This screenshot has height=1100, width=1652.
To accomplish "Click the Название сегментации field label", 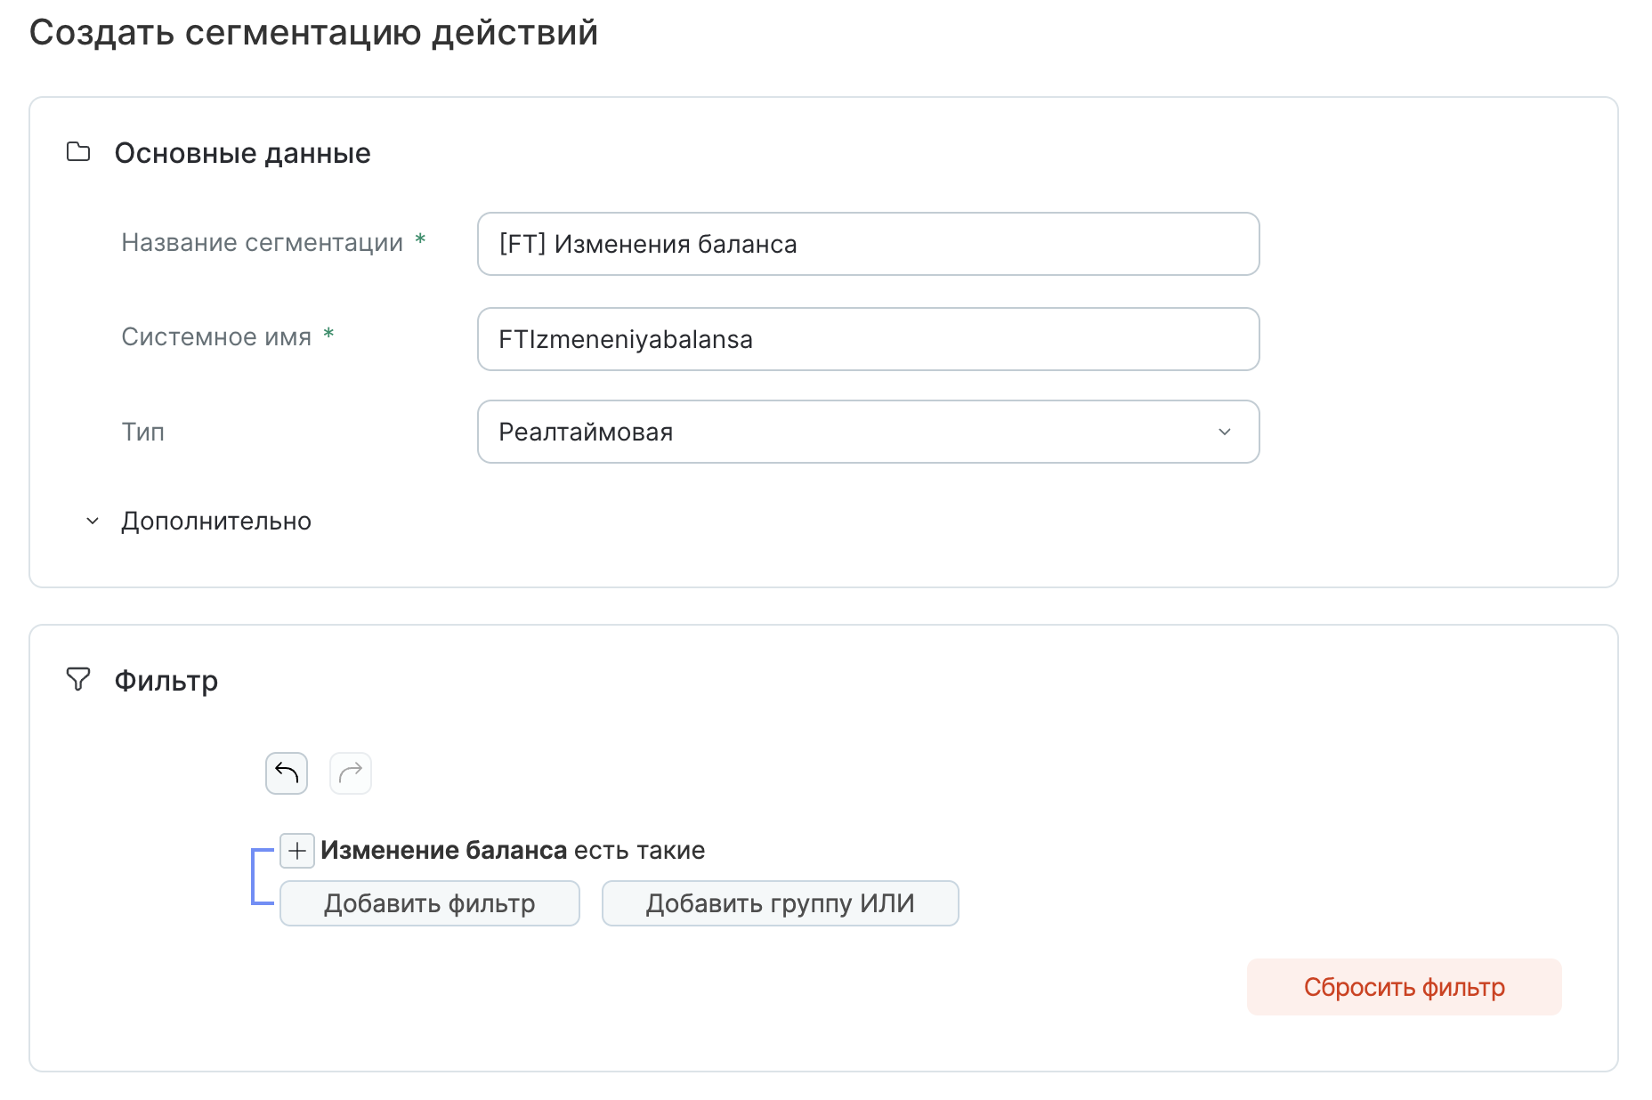I will tap(262, 243).
